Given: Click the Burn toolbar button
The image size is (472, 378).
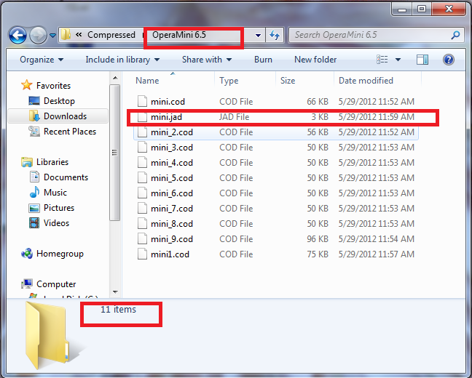Looking at the screenshot, I should coord(263,60).
